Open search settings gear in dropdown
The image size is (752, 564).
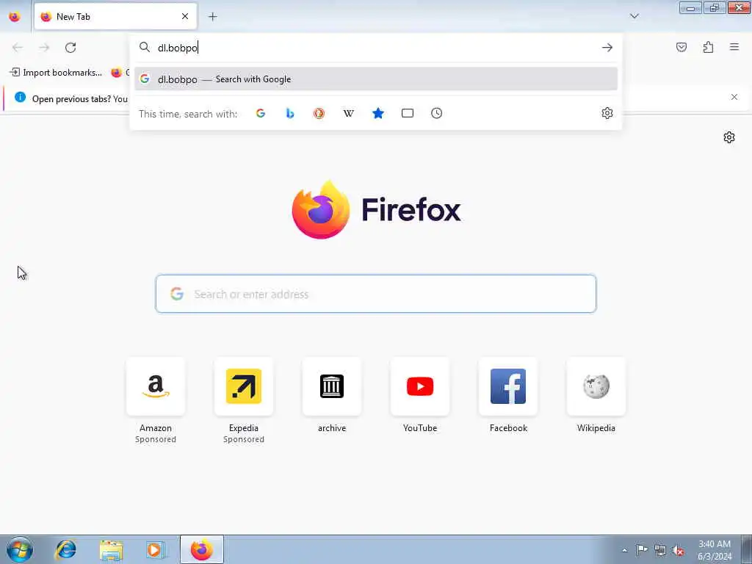(607, 113)
